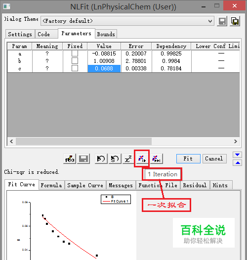Click the NLFit window title icon
Screen dimensions: 247x260
tap(7, 6)
